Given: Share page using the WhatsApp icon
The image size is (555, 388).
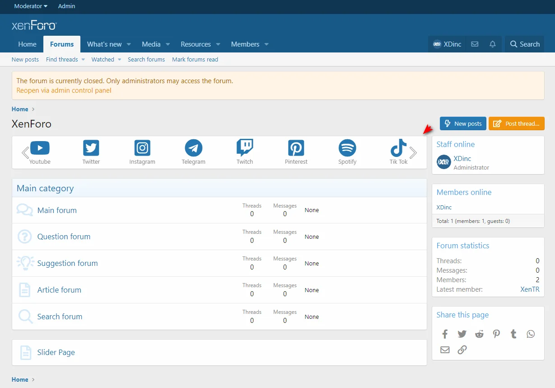Looking at the screenshot, I should tap(531, 334).
